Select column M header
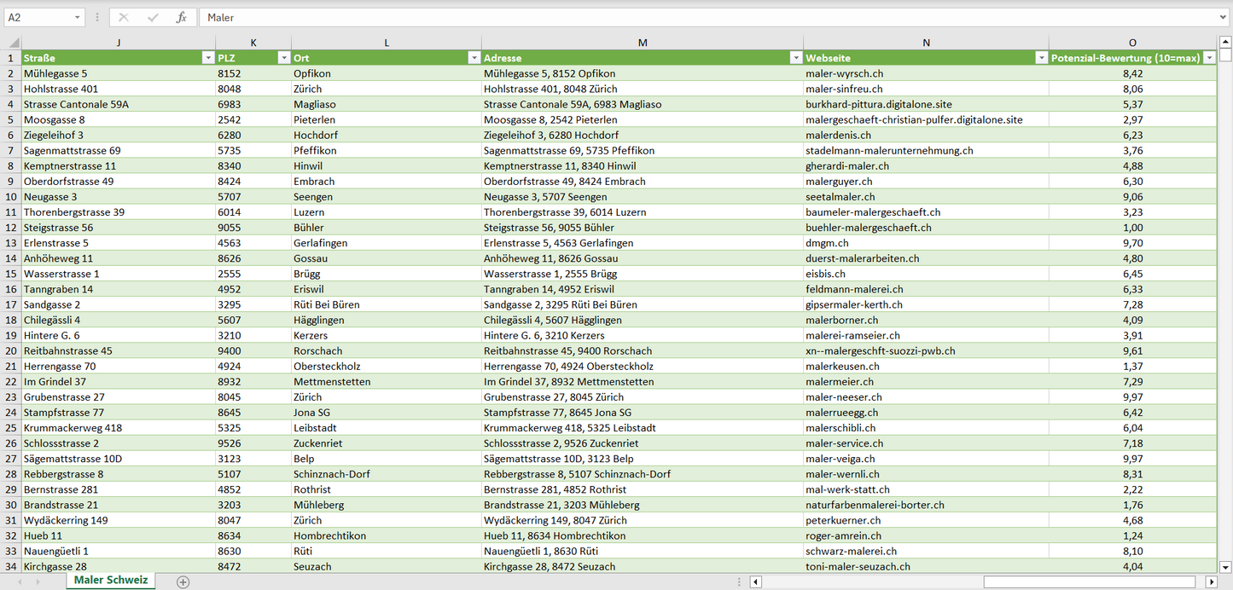Screen dimensions: 1233x590 (x=642, y=43)
